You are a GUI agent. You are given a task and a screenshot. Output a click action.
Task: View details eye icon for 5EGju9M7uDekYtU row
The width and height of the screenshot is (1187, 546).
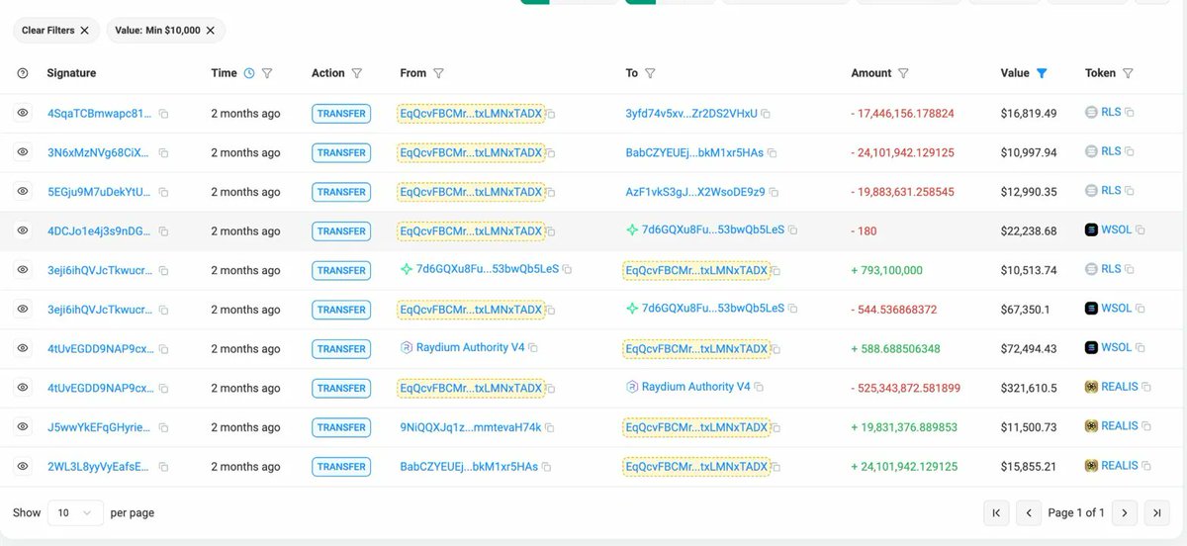click(x=23, y=192)
